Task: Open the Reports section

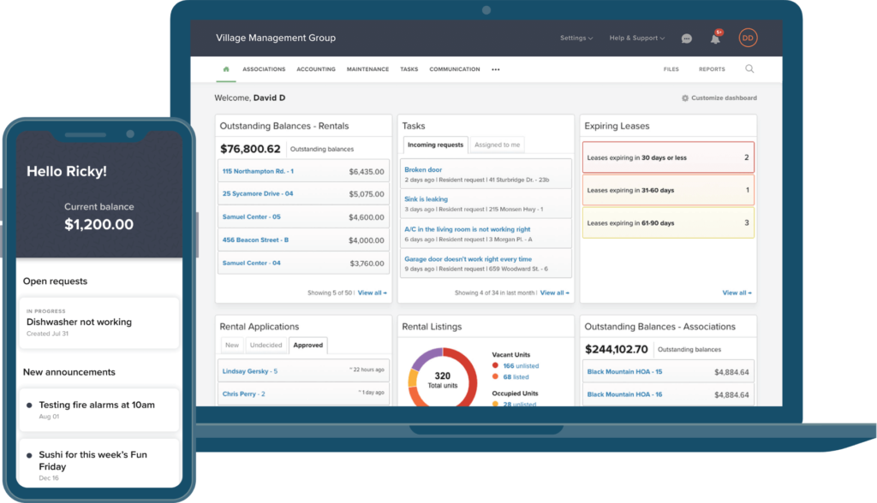Action: (x=712, y=69)
